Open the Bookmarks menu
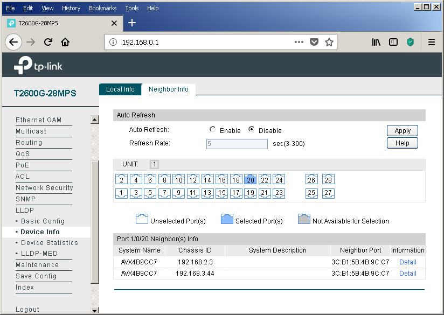Image resolution: width=444 pixels, height=315 pixels. (x=103, y=8)
